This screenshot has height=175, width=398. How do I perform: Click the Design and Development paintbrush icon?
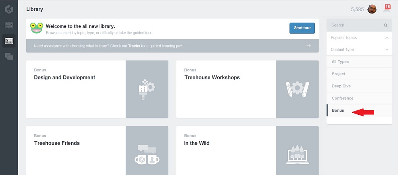coord(147,89)
